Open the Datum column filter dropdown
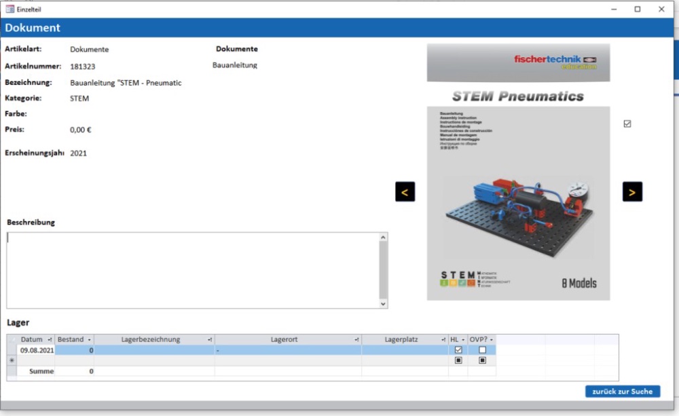Screen dimensions: 679x416 (50, 340)
